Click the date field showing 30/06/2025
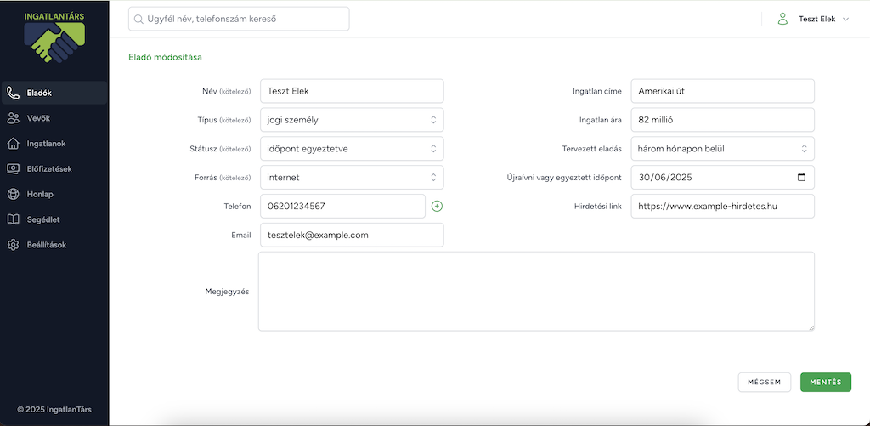870x426 pixels. (x=722, y=177)
